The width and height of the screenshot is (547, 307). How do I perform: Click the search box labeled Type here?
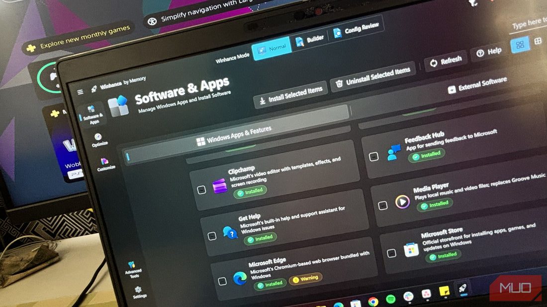(x=529, y=24)
